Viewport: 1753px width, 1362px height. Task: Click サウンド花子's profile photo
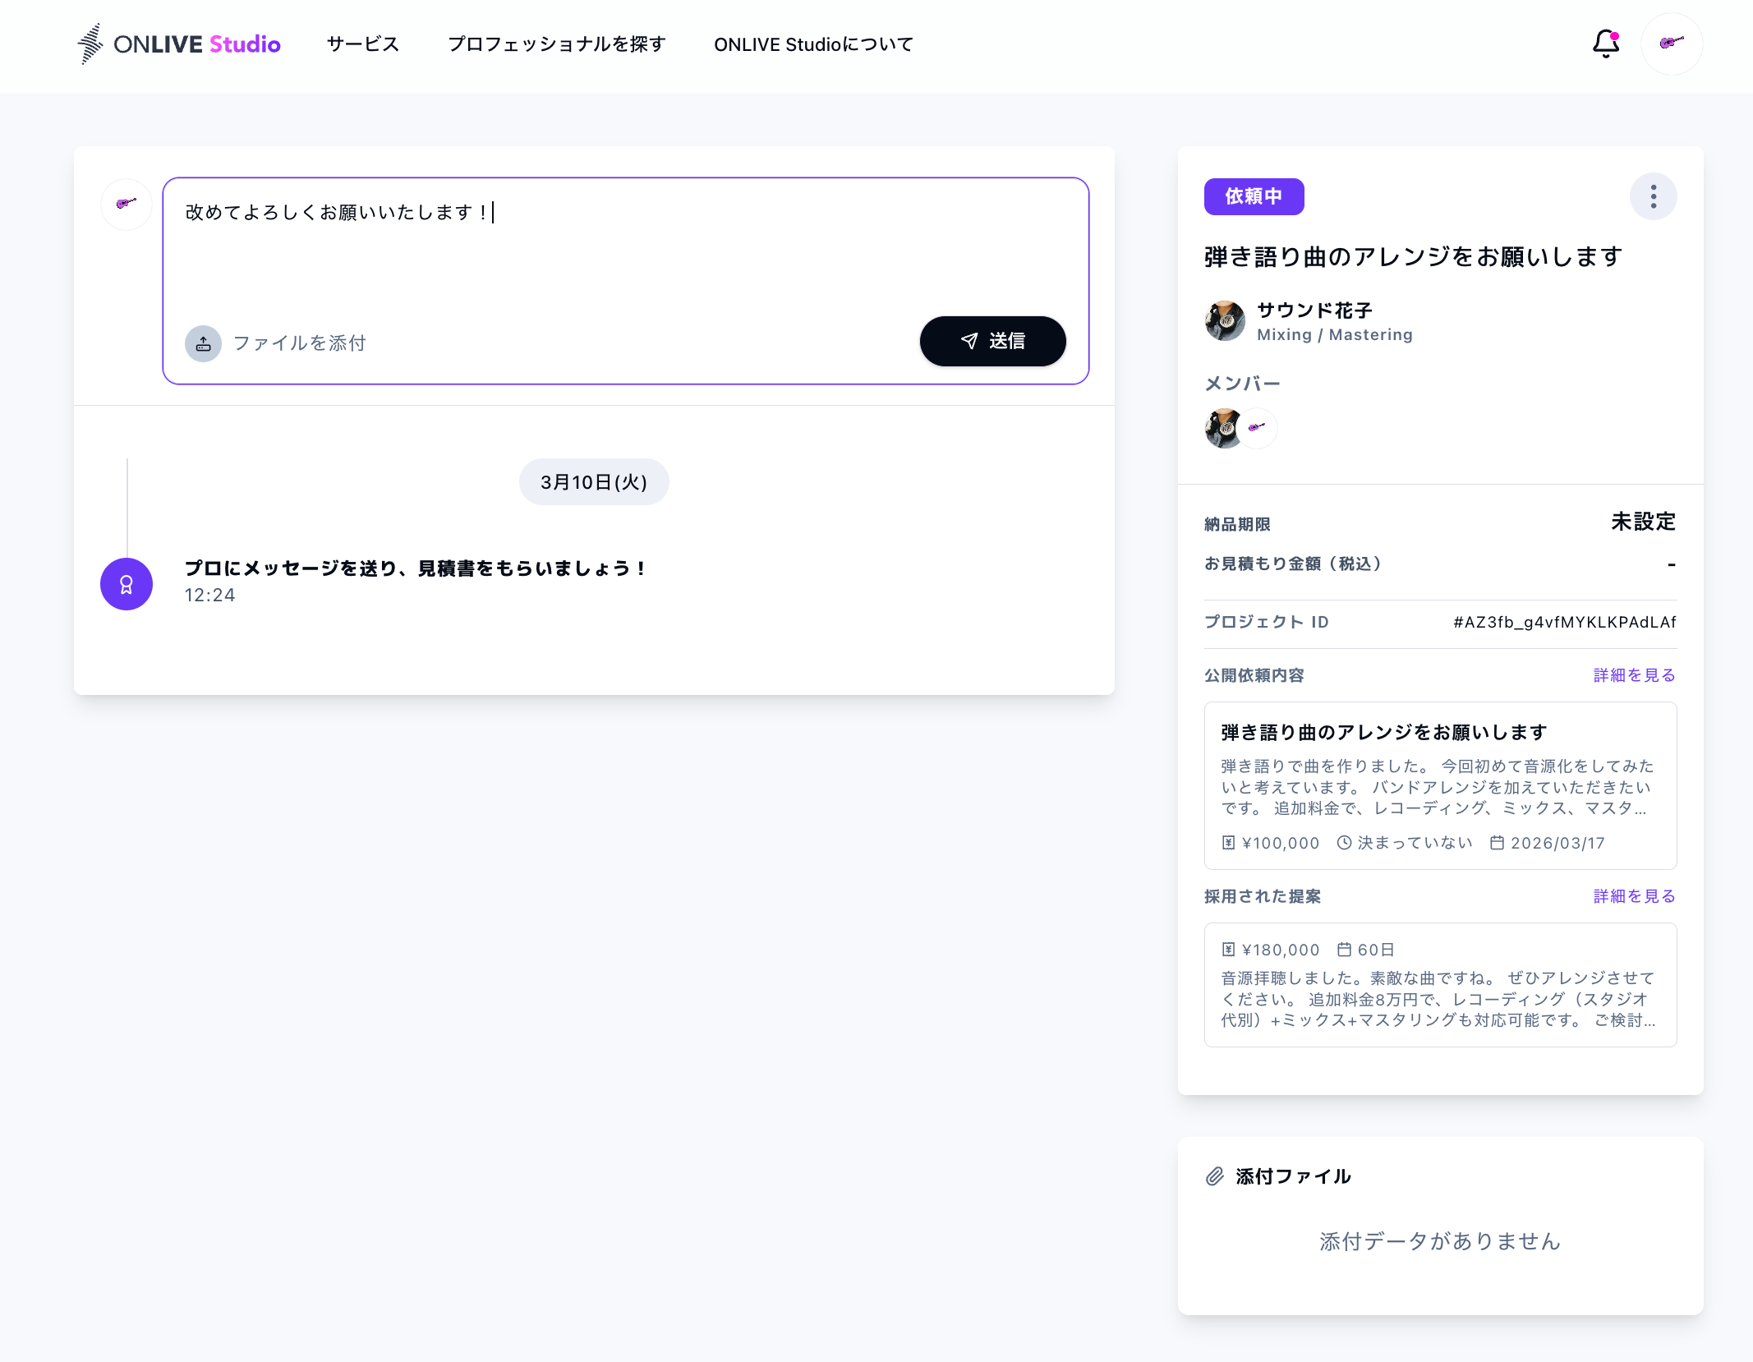(x=1225, y=321)
